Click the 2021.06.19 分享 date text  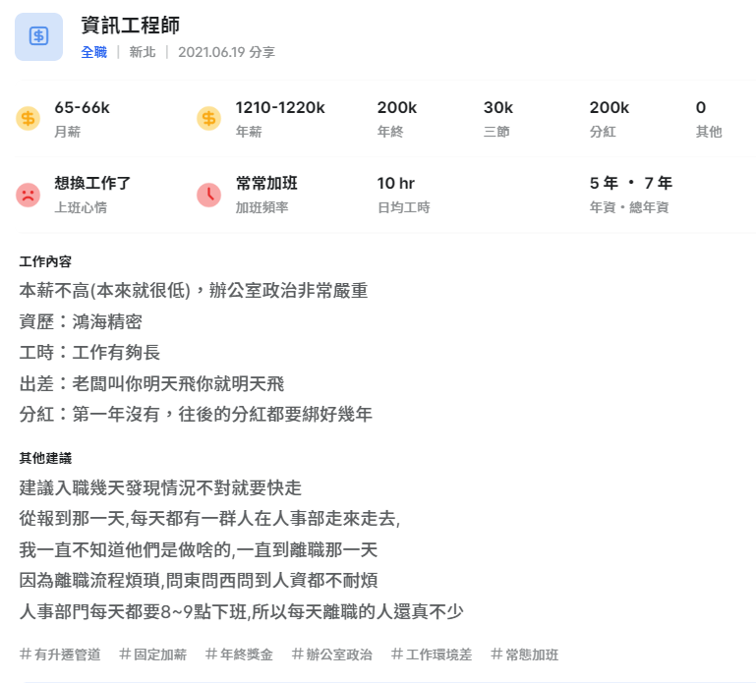click(227, 52)
